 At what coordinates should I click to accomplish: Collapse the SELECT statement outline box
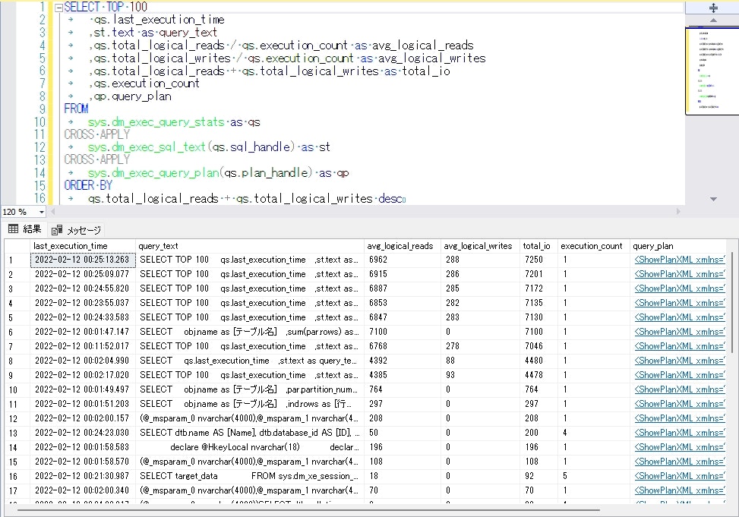(x=59, y=8)
